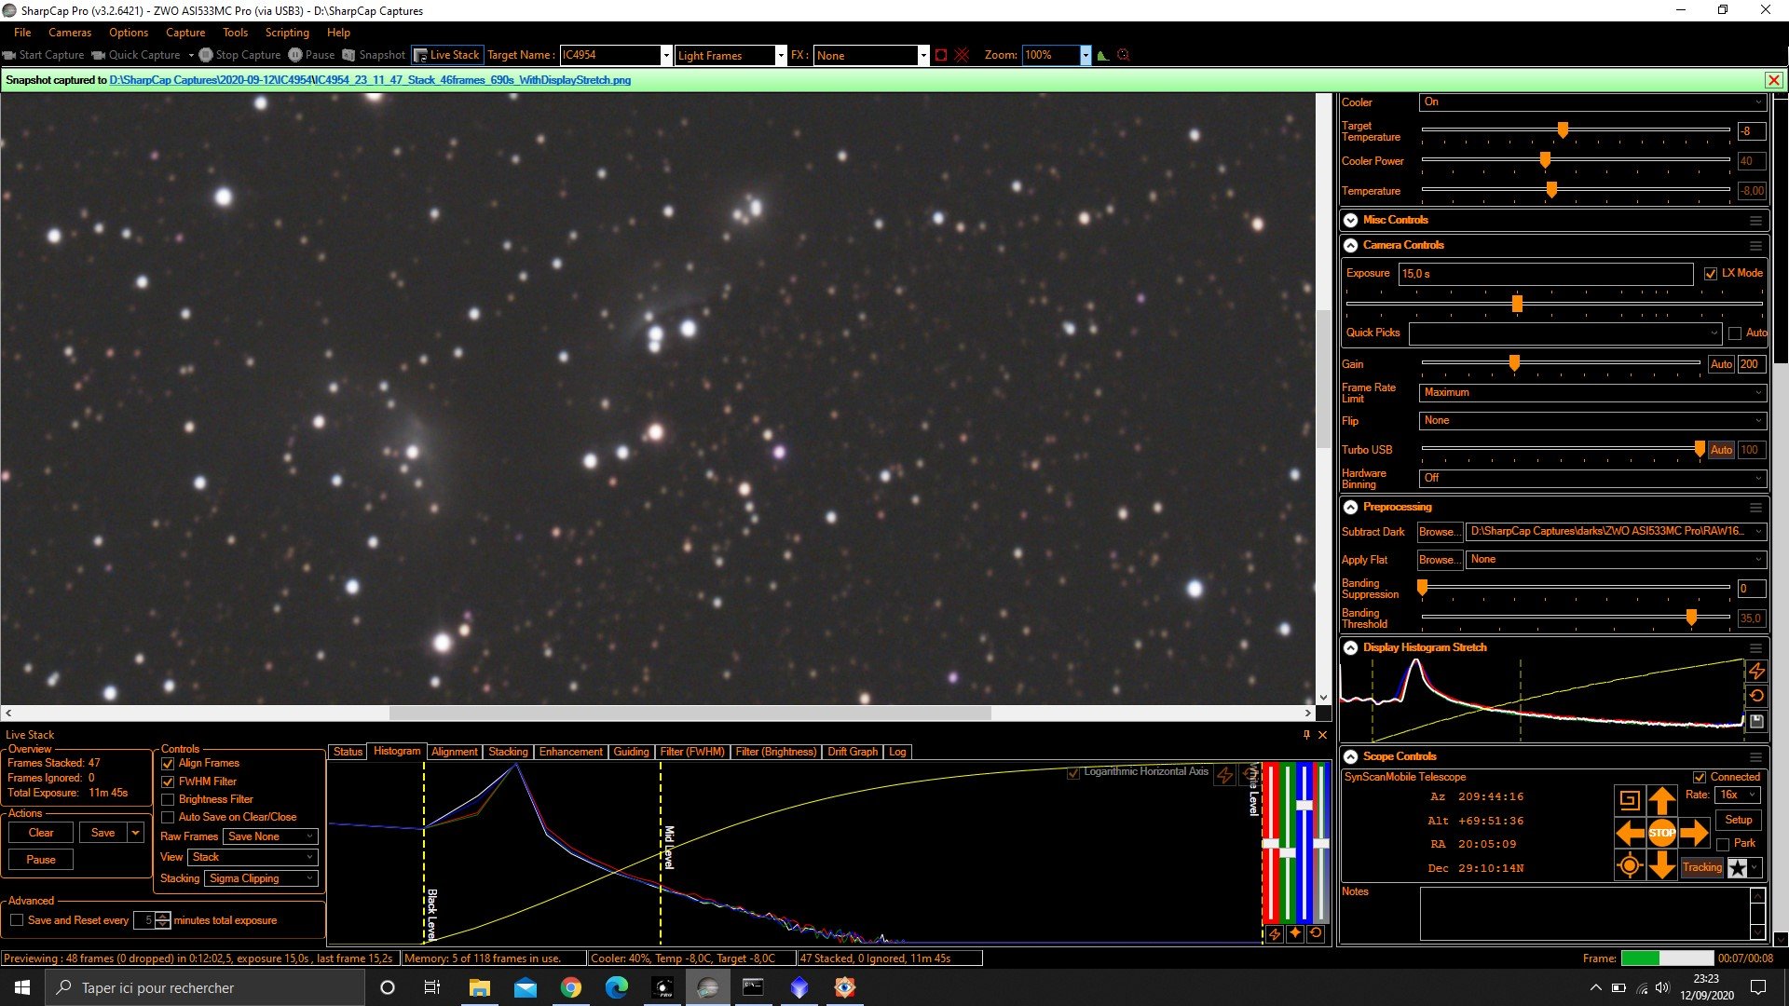Screen dimensions: 1789x1006
Task: Open Google Chrome from the taskbar
Action: pyautogui.click(x=571, y=987)
